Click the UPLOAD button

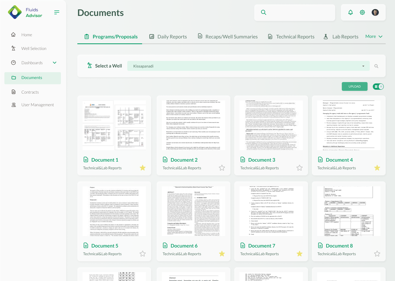(x=354, y=86)
